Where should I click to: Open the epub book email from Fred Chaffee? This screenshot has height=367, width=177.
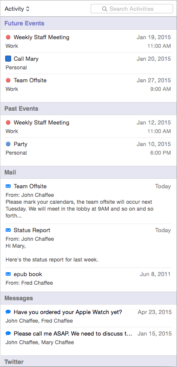coord(88,279)
